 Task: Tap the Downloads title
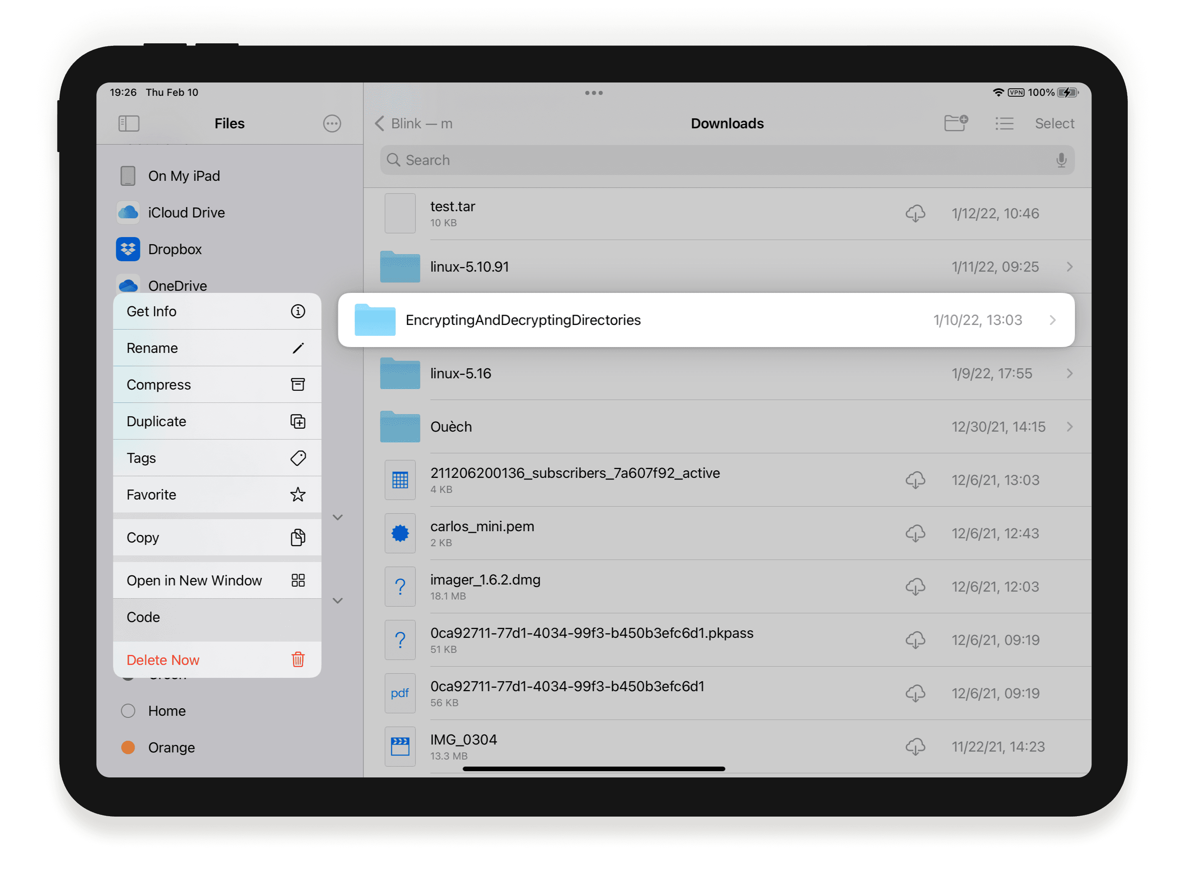point(727,124)
